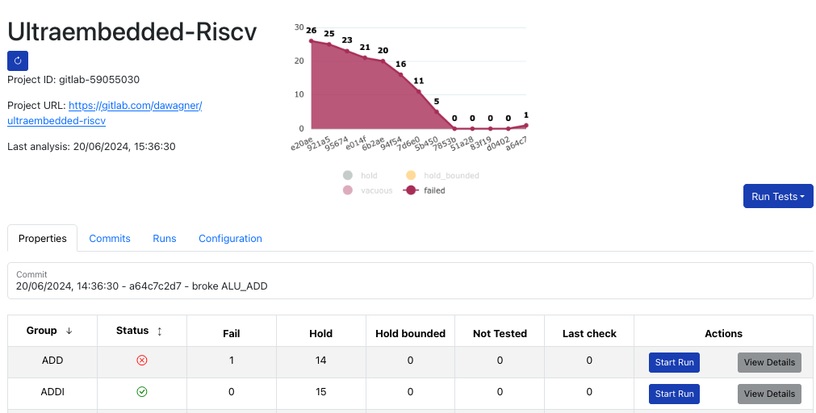Switch to the Runs tab
Image resolution: width=816 pixels, height=413 pixels.
pos(165,238)
